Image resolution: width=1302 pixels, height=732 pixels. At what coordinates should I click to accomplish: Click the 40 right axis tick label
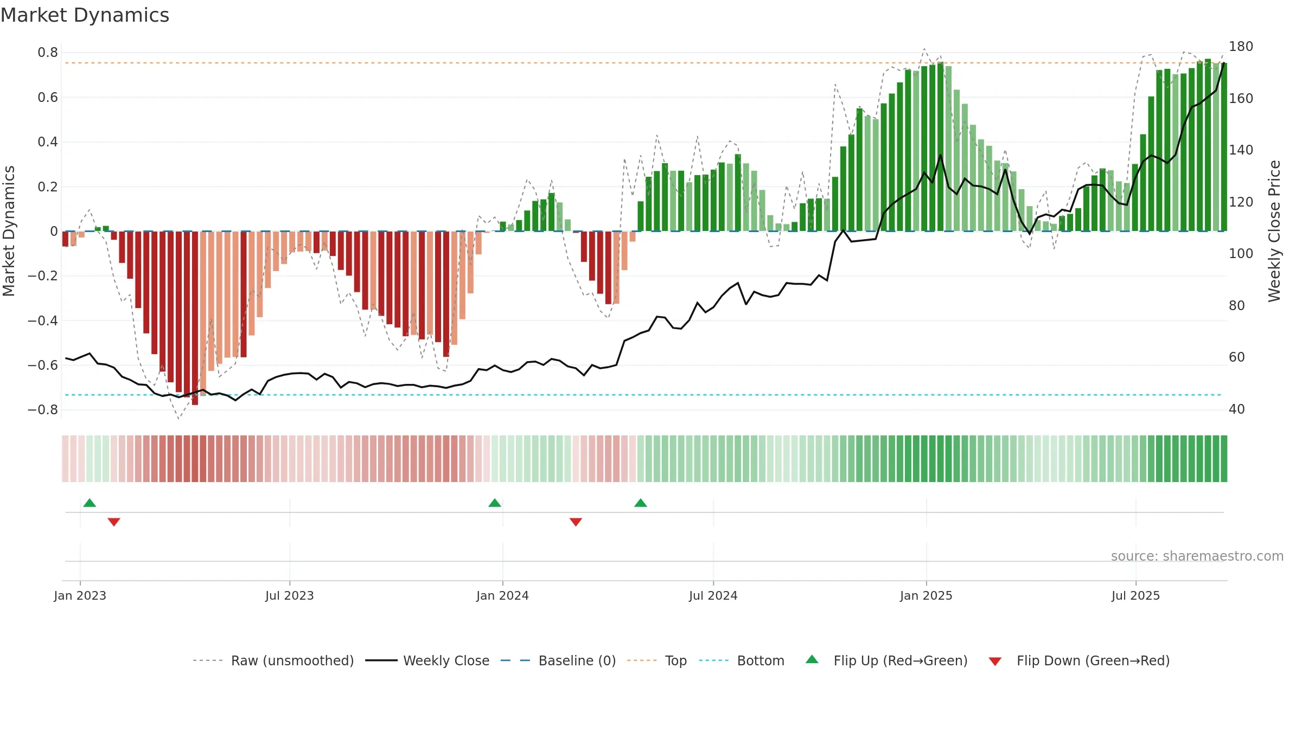[x=1237, y=409]
